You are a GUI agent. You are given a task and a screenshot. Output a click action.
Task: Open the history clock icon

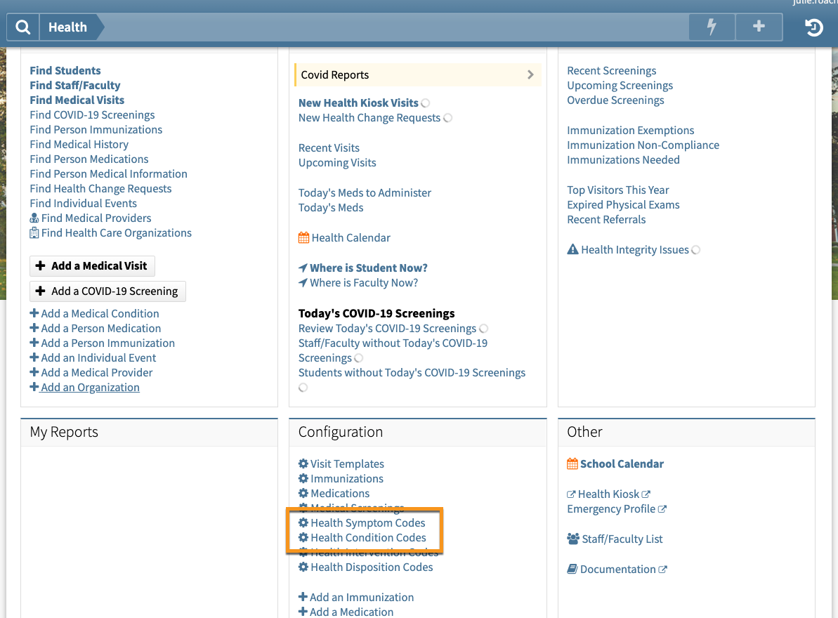(813, 27)
